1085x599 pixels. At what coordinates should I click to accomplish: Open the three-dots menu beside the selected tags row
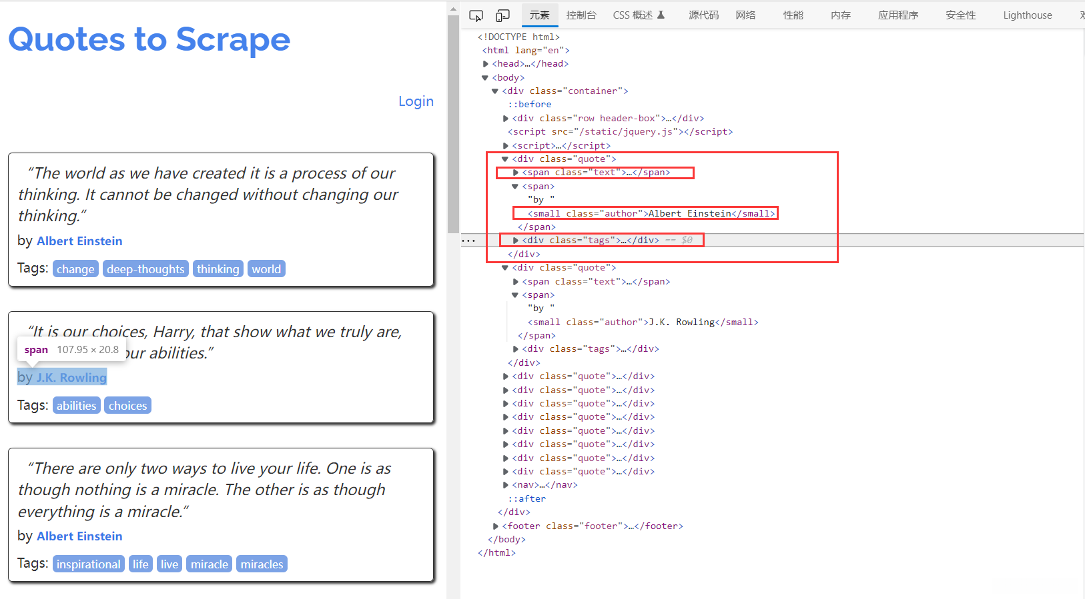[468, 241]
